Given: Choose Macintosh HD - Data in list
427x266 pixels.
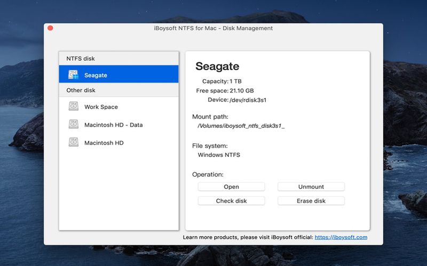Looking at the screenshot, I should (118, 124).
